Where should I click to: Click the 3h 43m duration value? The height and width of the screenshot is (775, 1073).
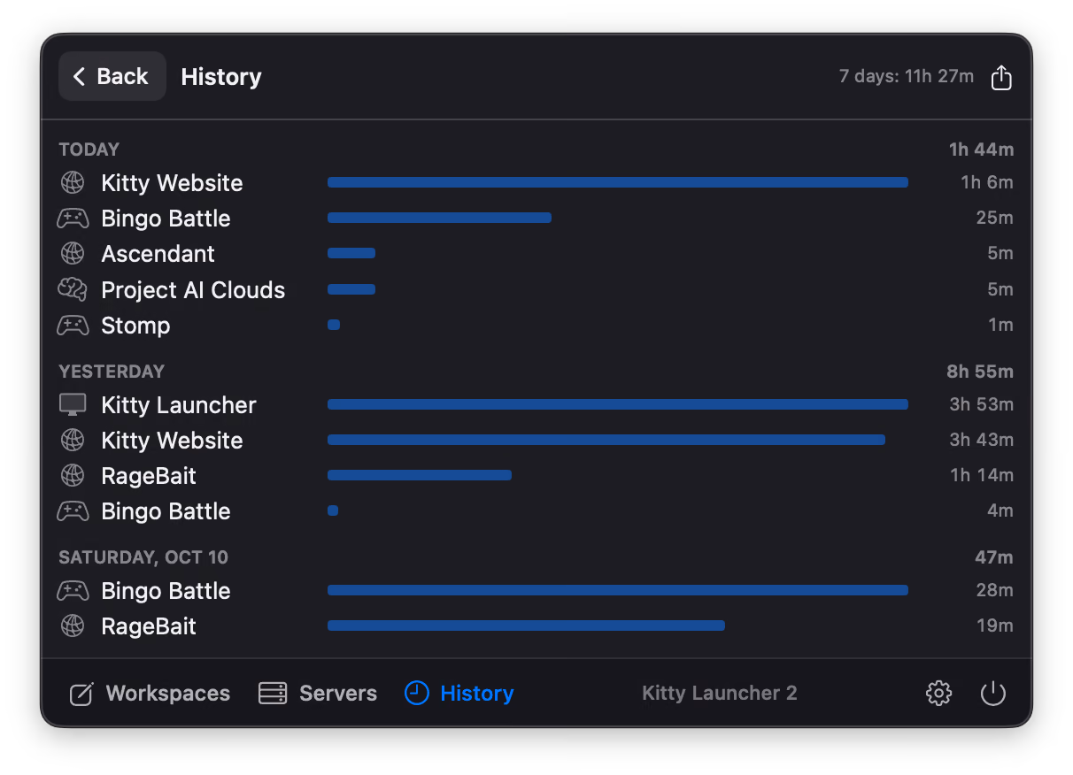[981, 441]
